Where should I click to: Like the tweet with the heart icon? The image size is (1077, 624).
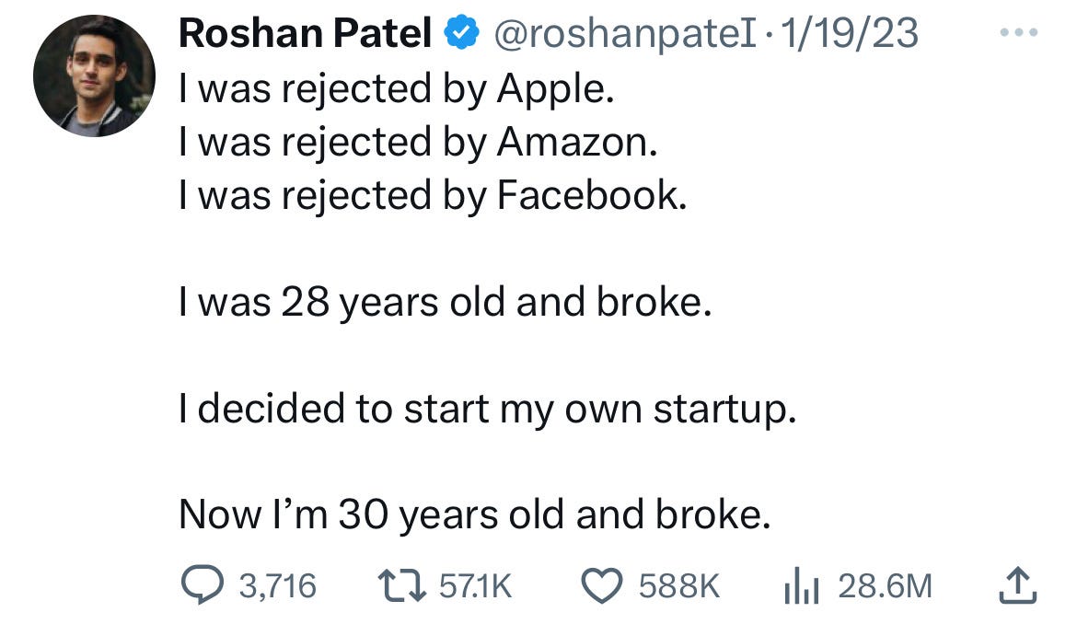tap(602, 586)
